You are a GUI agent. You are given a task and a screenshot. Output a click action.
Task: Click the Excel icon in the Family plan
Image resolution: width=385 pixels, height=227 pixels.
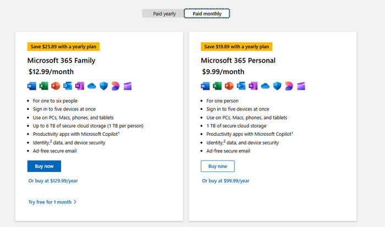pyautogui.click(x=43, y=86)
